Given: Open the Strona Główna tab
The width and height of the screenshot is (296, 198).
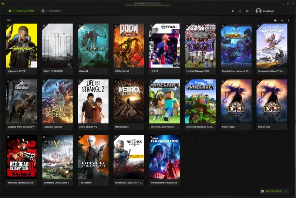Looking at the screenshot, I should tap(21, 11).
